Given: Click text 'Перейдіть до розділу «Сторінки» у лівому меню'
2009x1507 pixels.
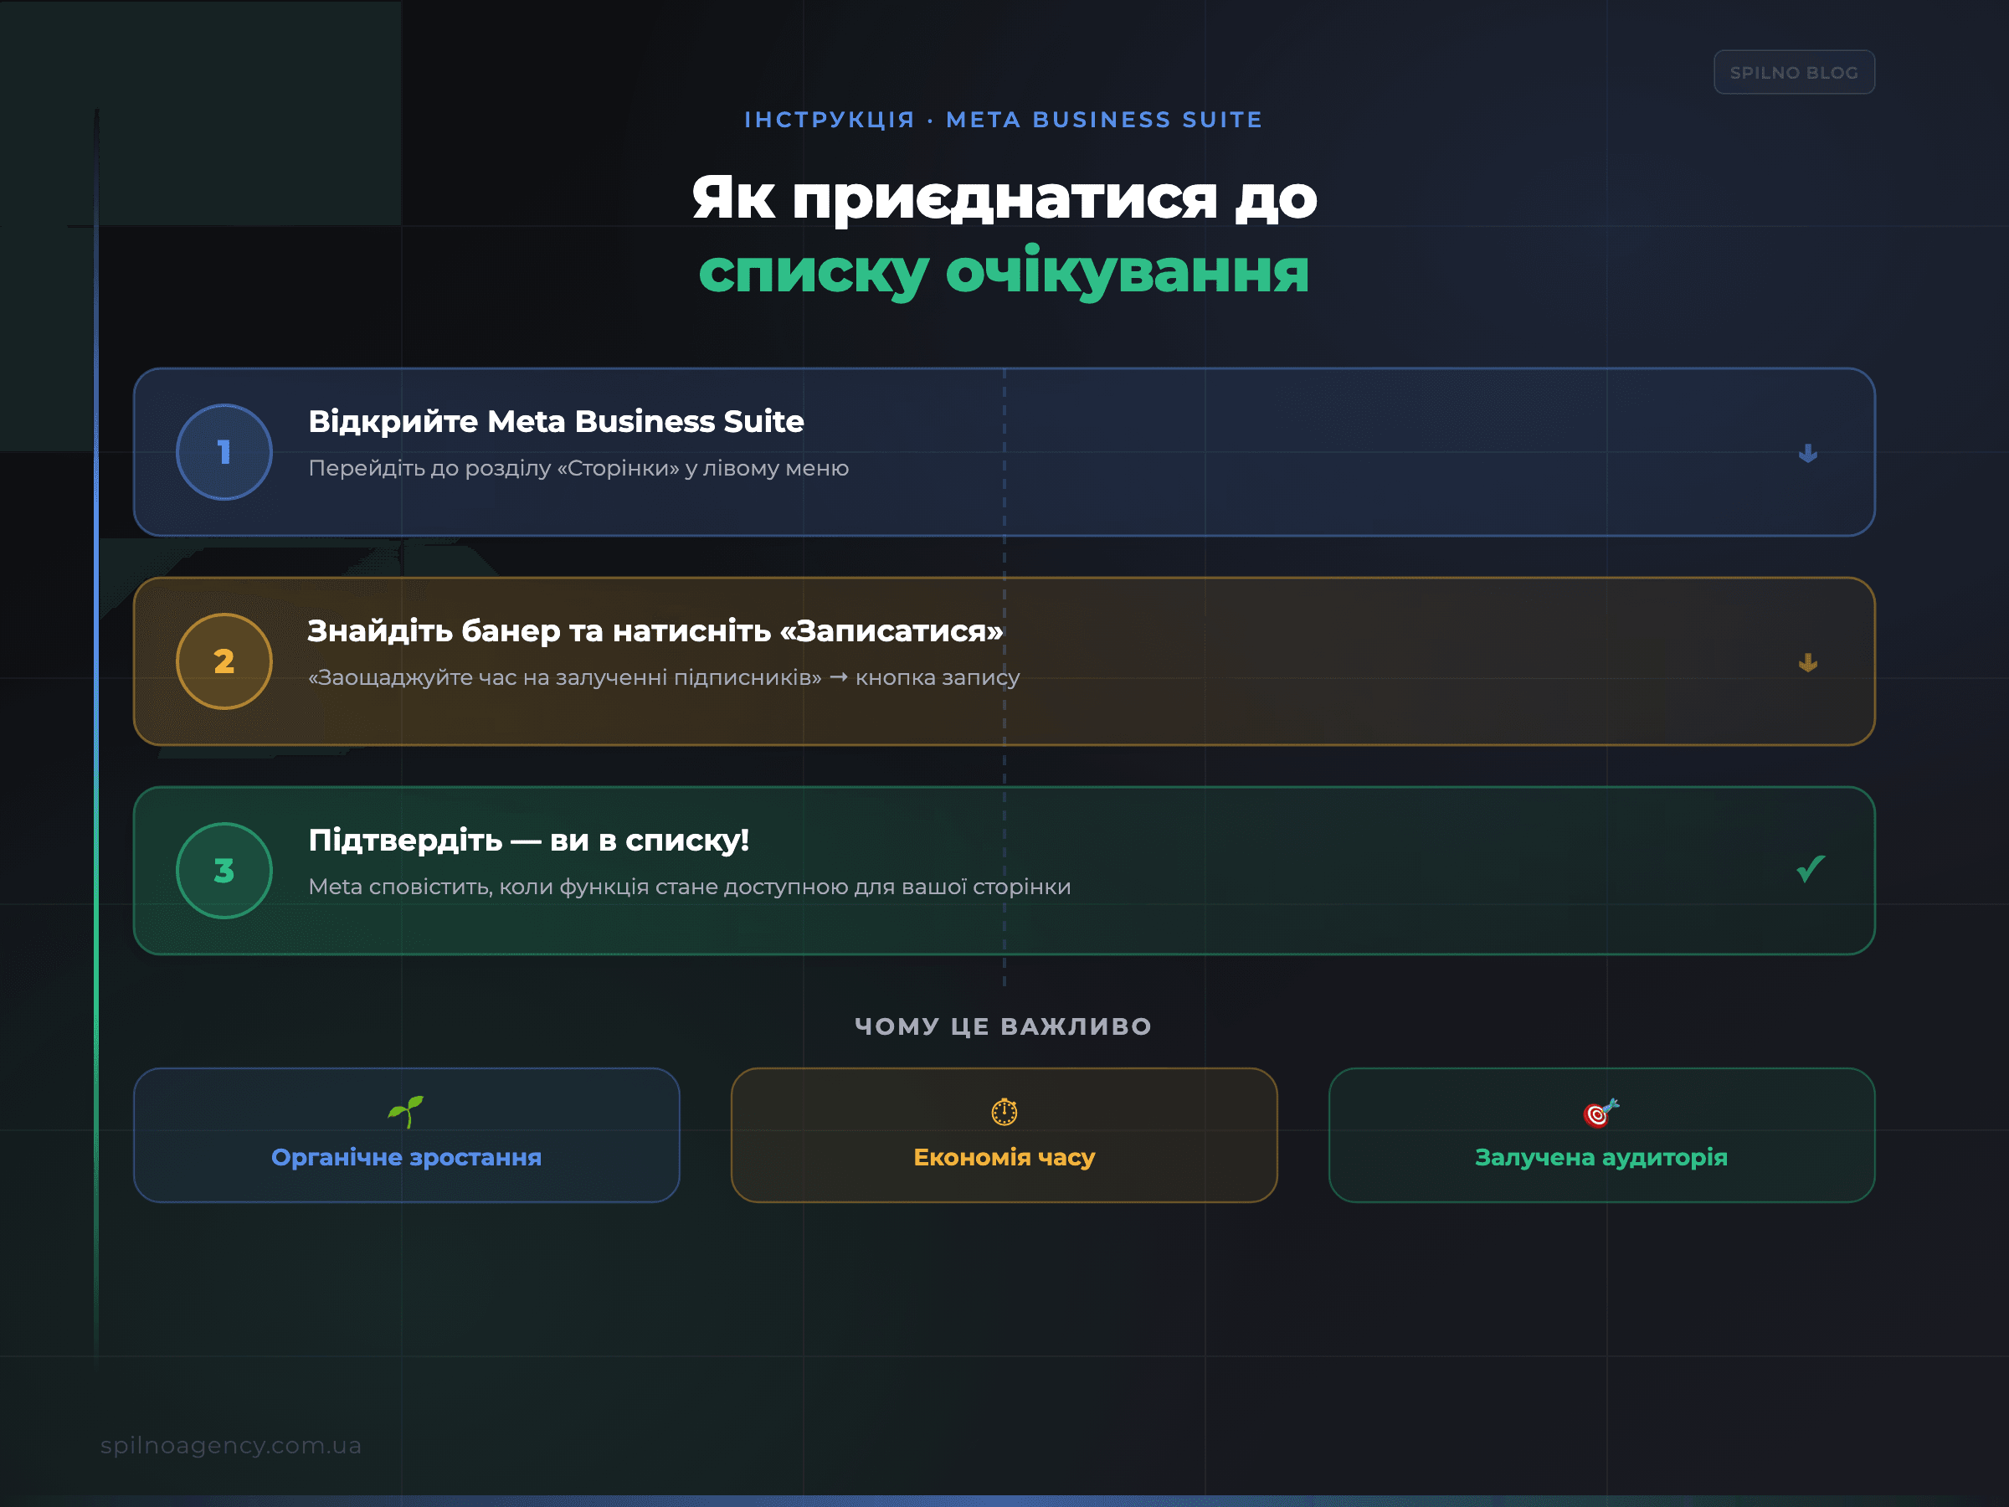Looking at the screenshot, I should [578, 469].
